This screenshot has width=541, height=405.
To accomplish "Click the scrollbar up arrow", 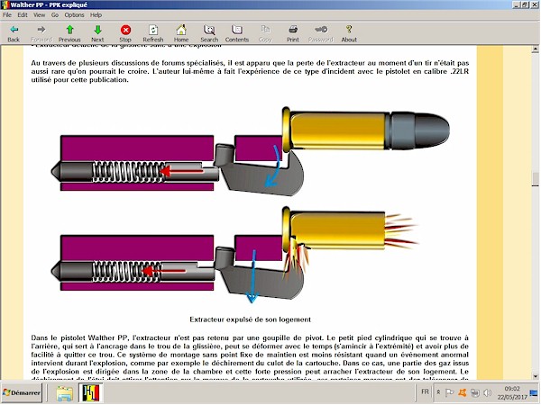I will (x=535, y=49).
